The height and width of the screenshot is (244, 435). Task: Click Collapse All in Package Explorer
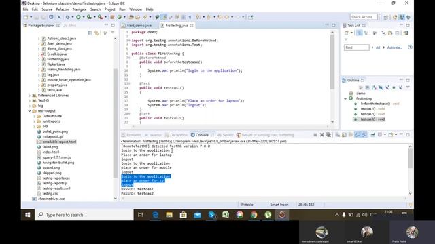[90, 33]
